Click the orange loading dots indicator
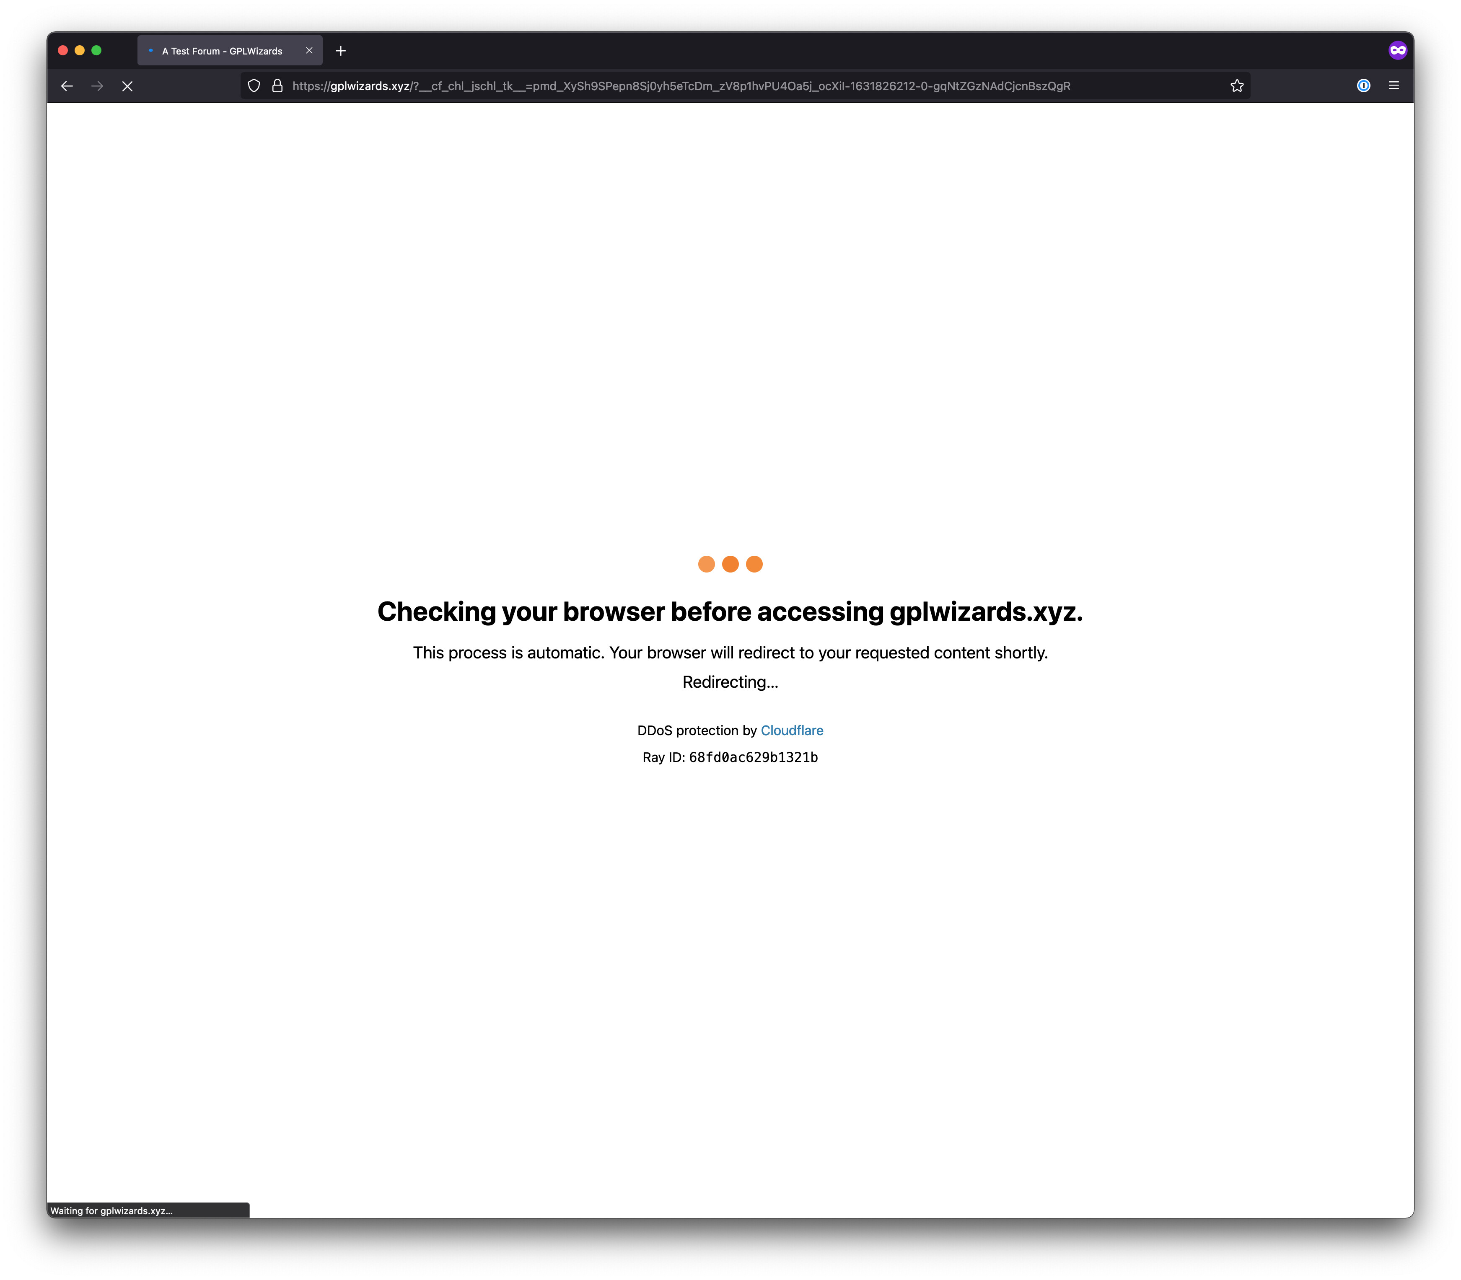The height and width of the screenshot is (1280, 1461). (x=730, y=564)
